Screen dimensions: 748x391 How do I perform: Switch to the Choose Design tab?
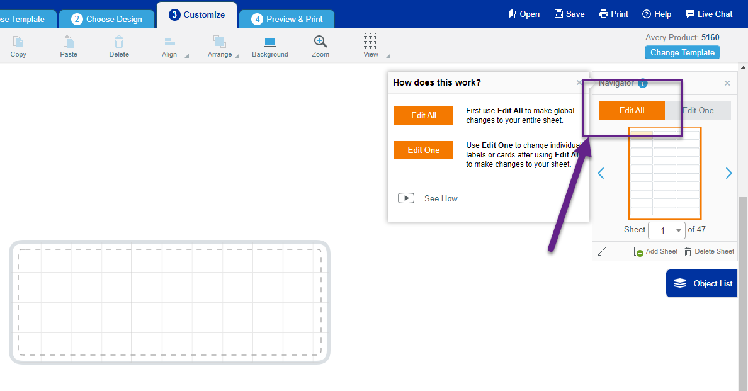[107, 19]
